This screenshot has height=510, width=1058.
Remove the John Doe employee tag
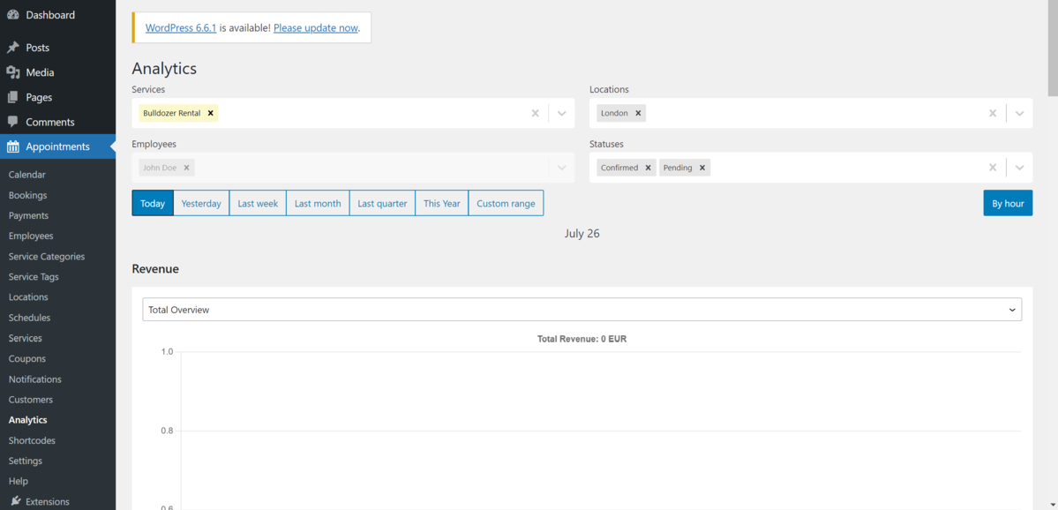point(186,168)
